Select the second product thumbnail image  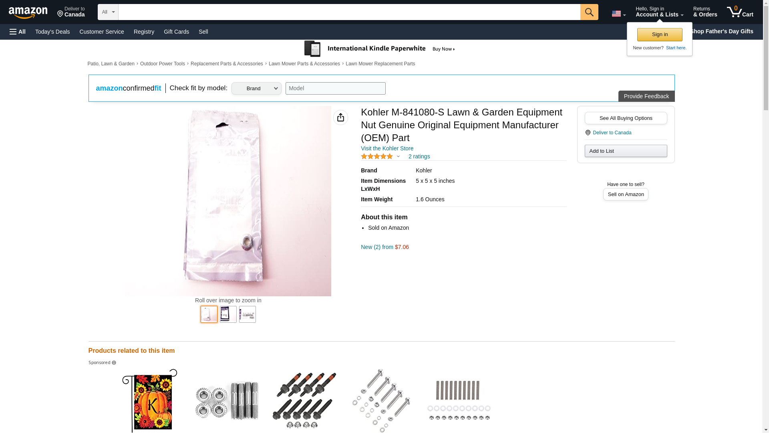(228, 314)
